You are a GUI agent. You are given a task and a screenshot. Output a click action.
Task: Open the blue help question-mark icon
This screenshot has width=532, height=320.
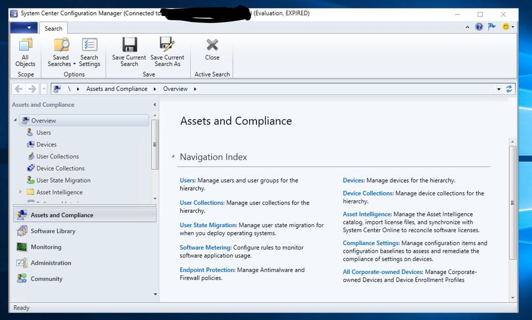479,27
